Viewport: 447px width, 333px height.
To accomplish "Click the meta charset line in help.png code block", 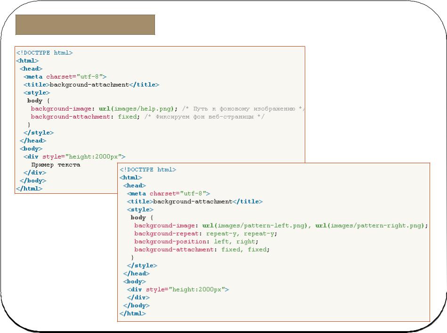I will click(x=65, y=77).
